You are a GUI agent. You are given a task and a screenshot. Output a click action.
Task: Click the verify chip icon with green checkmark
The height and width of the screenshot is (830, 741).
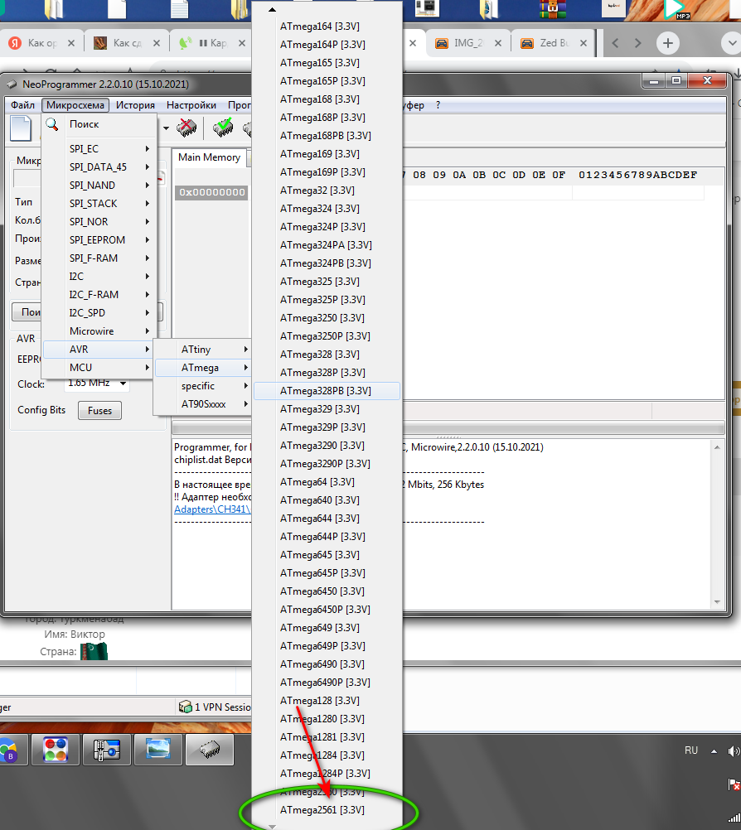click(x=223, y=128)
